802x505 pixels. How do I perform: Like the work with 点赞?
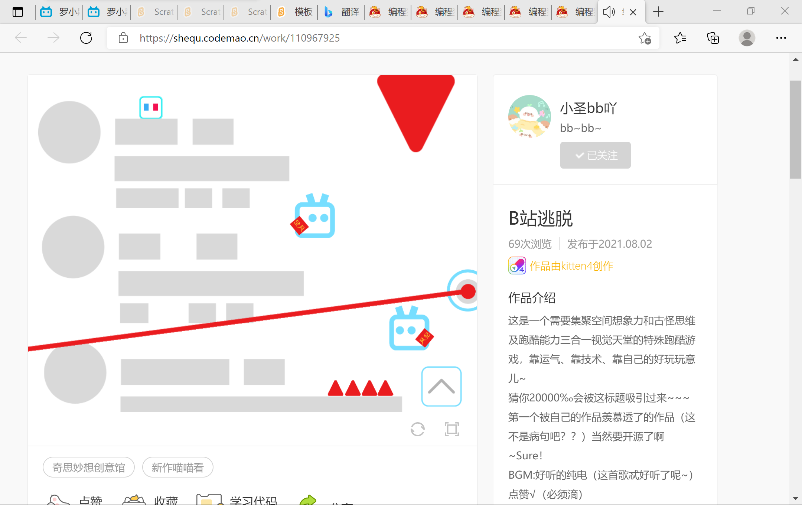click(x=75, y=500)
